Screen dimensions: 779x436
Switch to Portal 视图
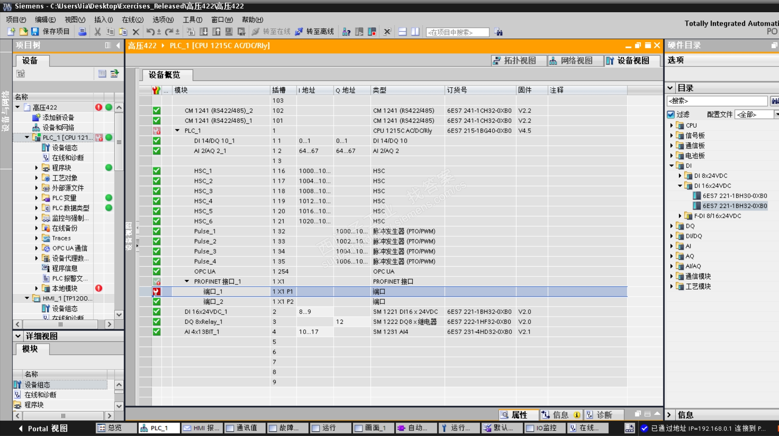point(43,428)
